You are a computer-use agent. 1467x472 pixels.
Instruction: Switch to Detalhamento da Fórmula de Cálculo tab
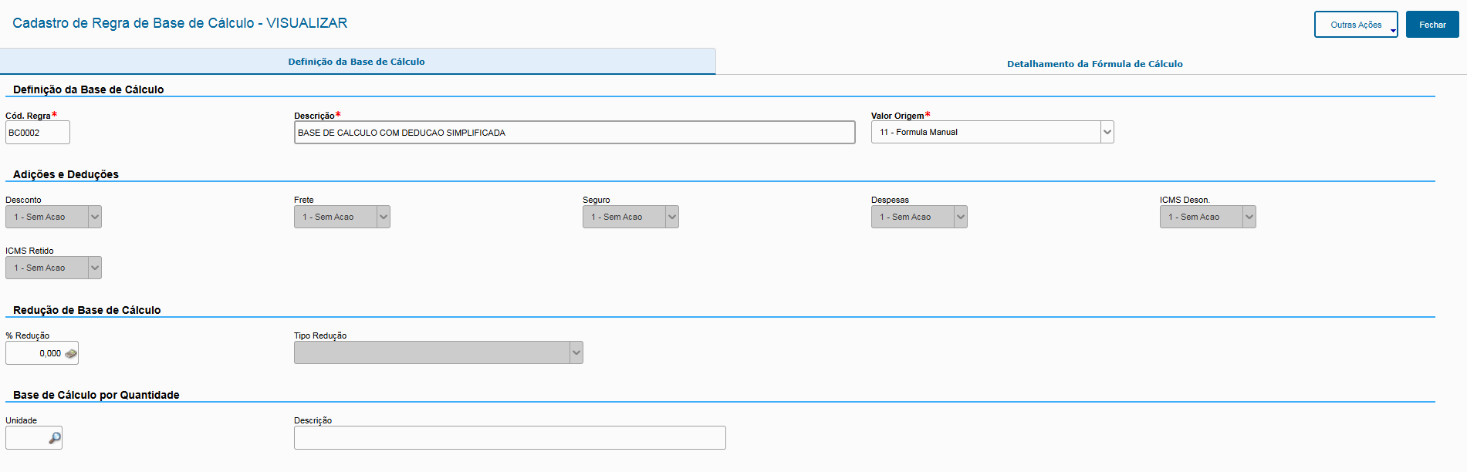[1094, 64]
